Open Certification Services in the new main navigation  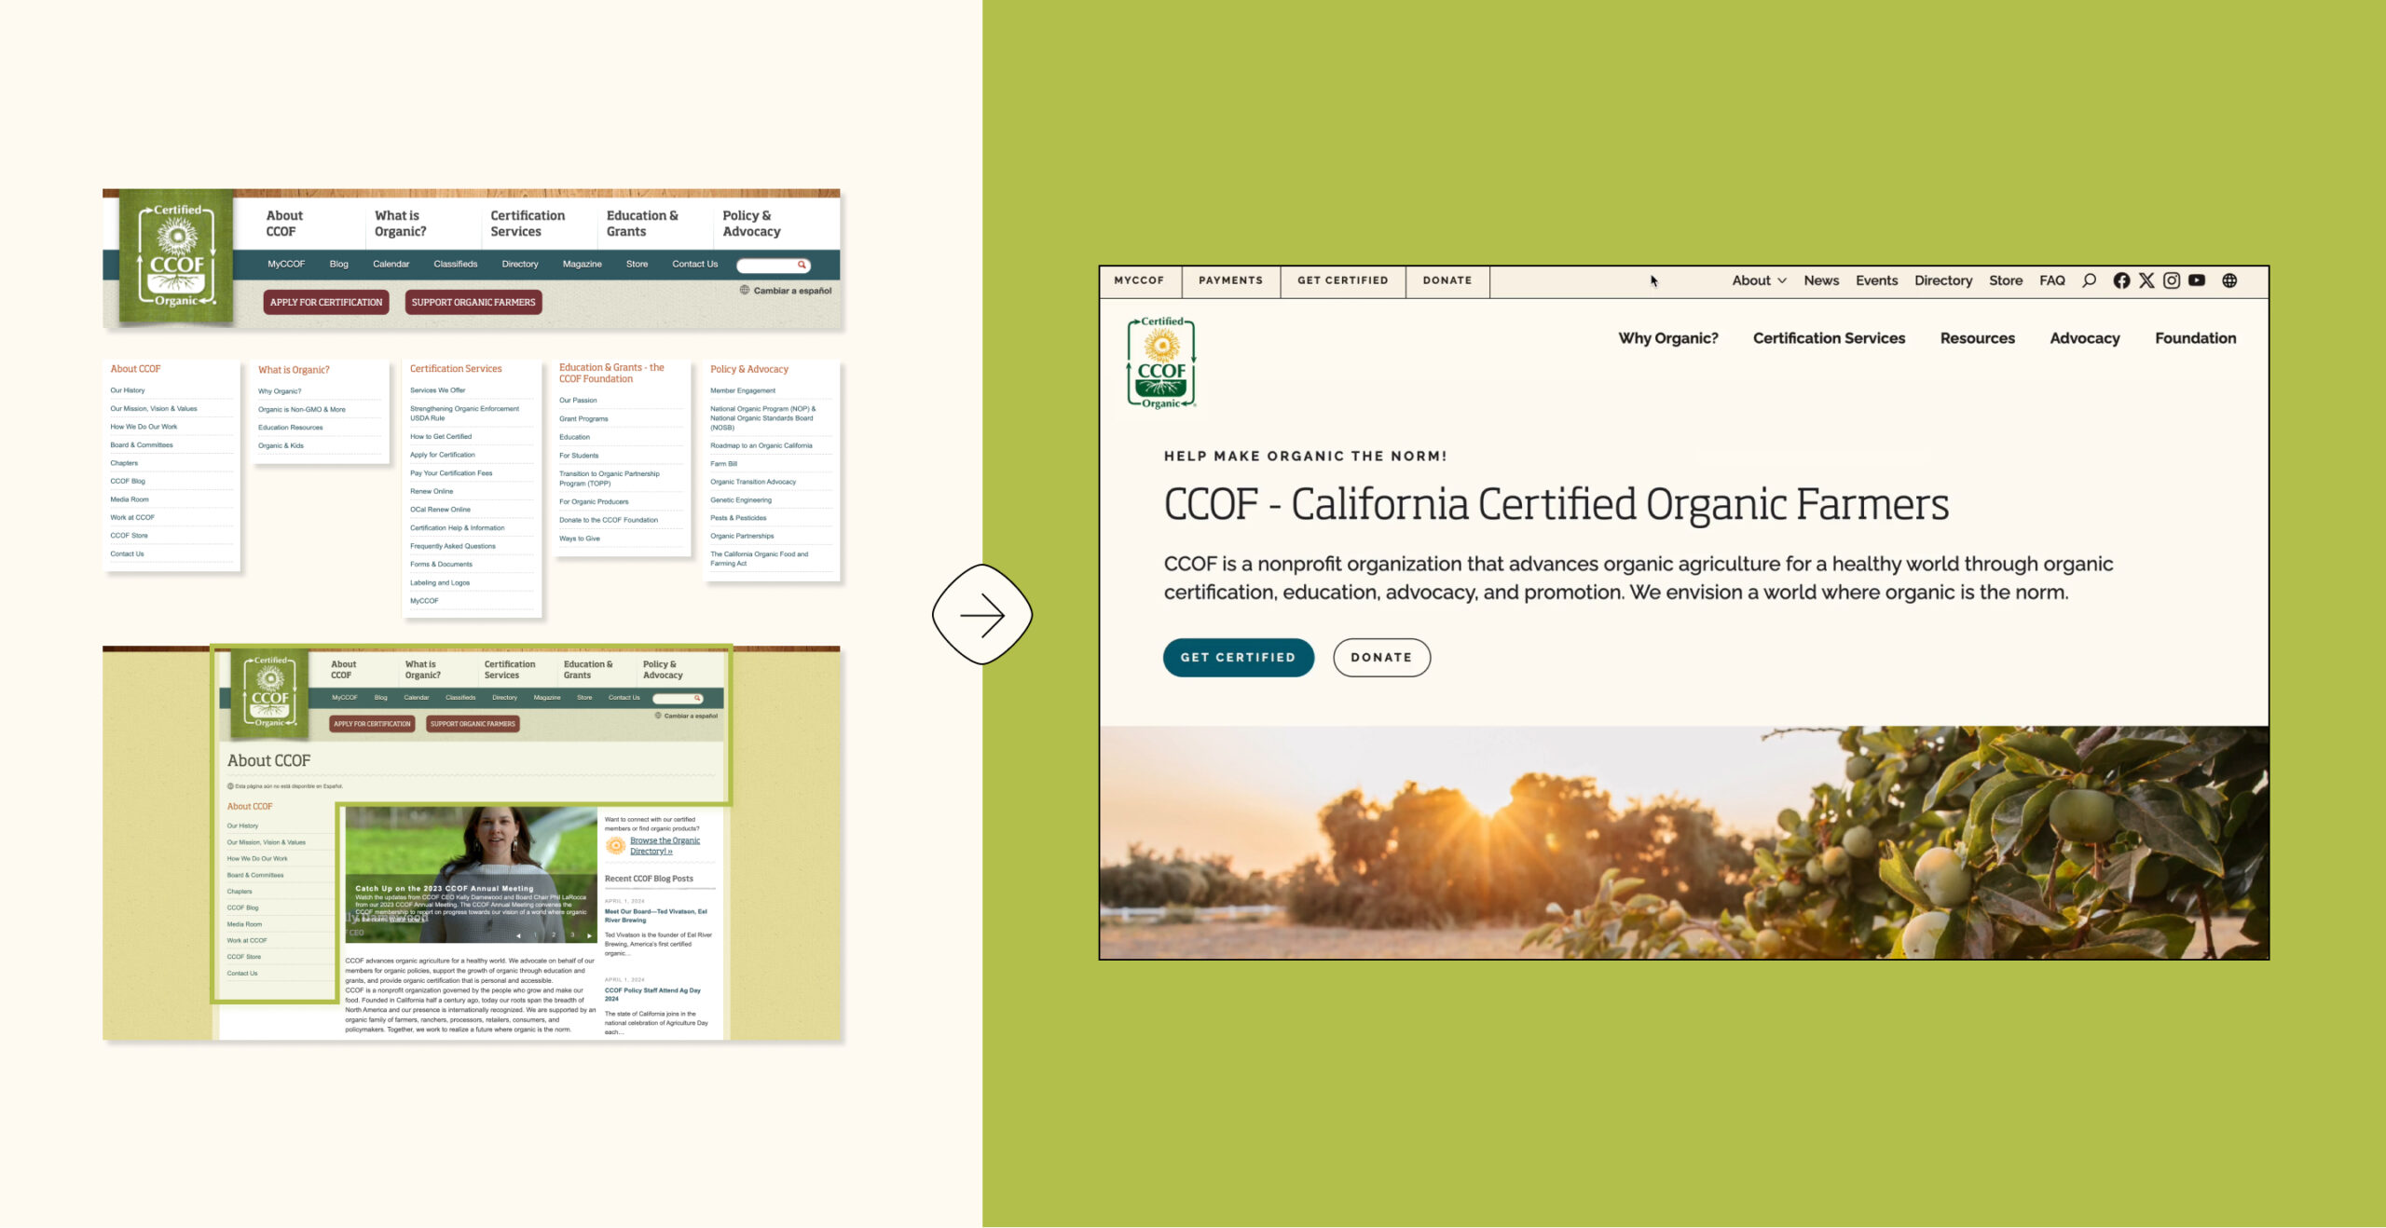click(1829, 338)
